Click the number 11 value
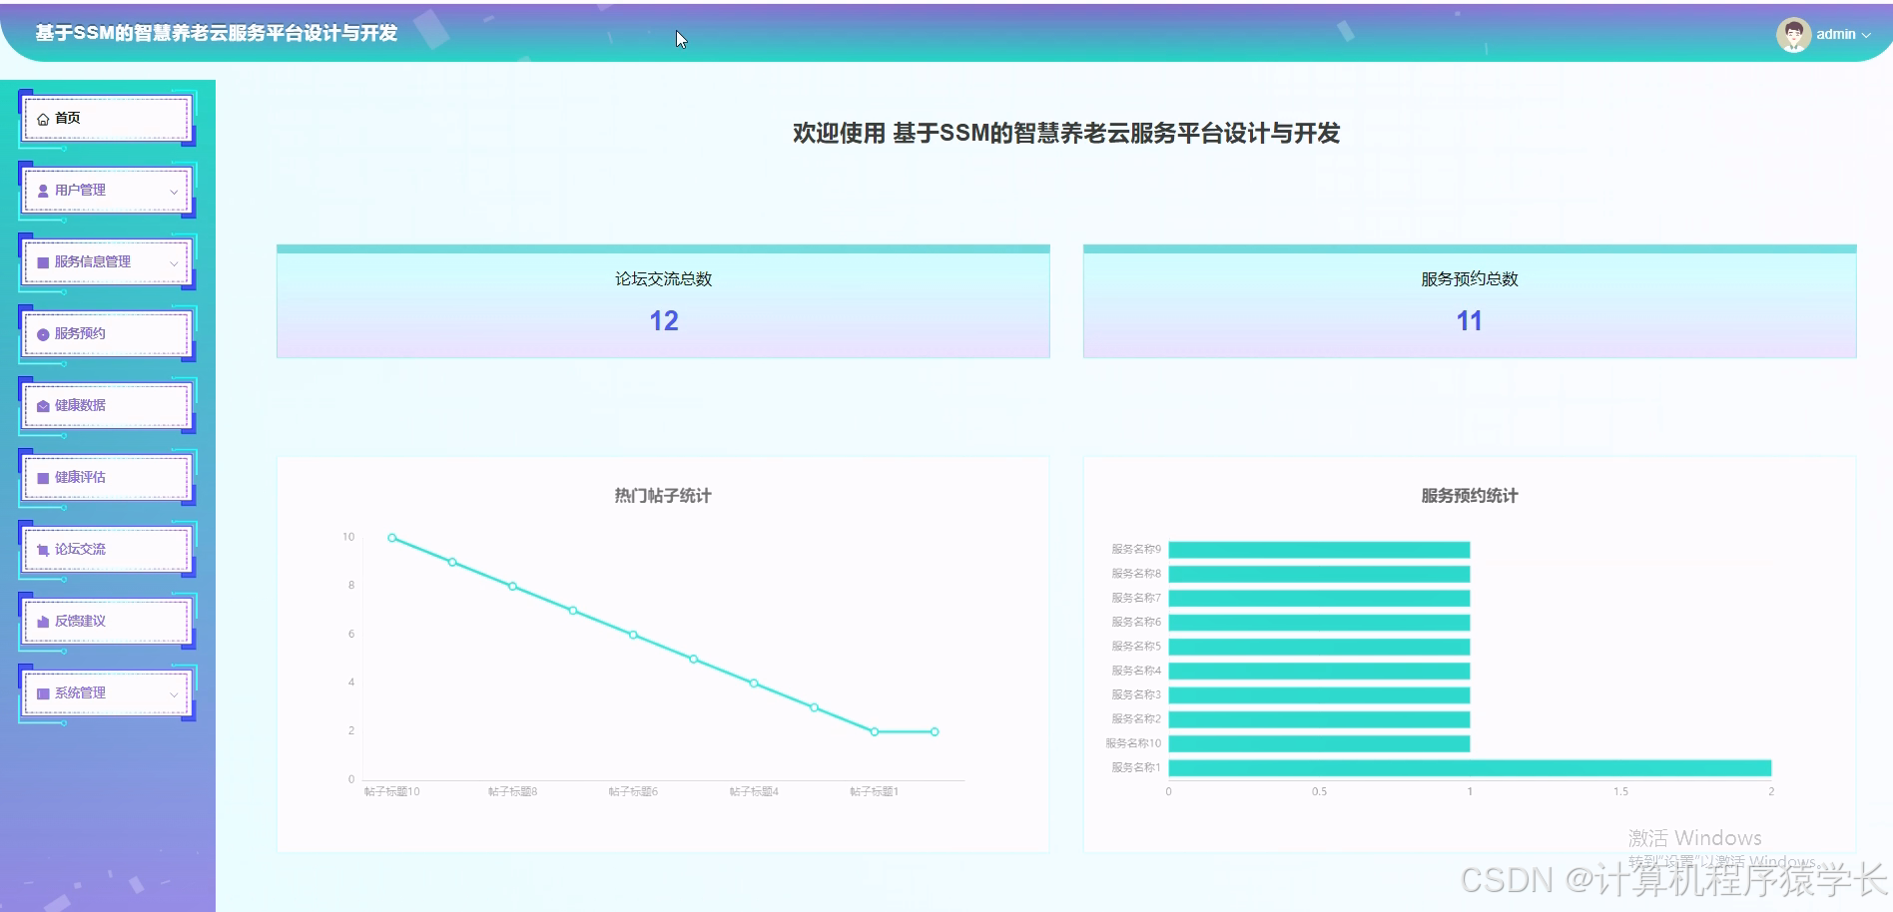The width and height of the screenshot is (1893, 912). 1469,321
